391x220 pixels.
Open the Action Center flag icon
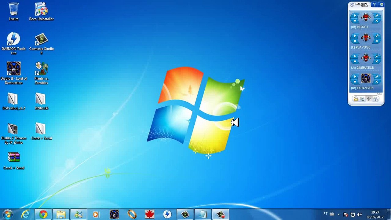pyautogui.click(x=346, y=215)
